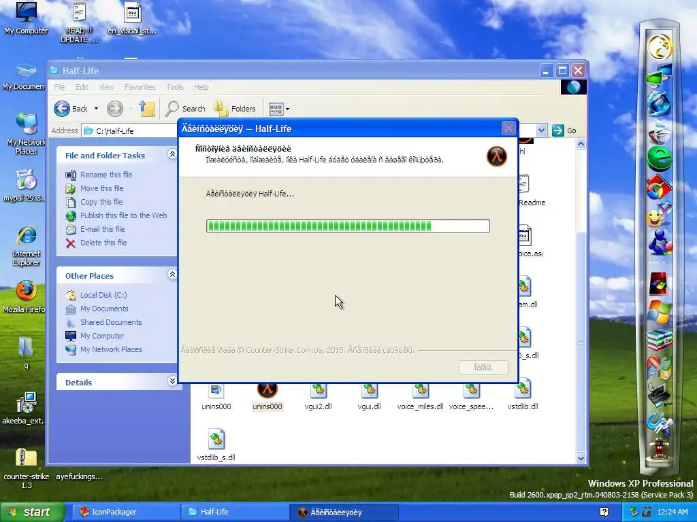This screenshot has width=697, height=522.
Task: Open the File menu in Half-Life window
Action: click(x=59, y=87)
